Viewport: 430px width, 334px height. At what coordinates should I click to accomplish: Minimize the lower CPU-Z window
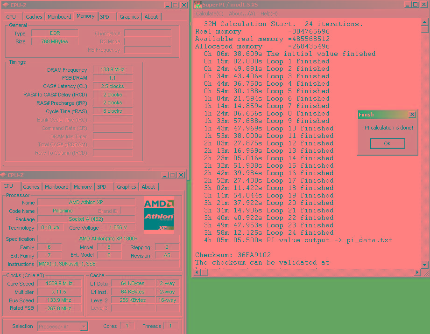[x=165, y=175]
